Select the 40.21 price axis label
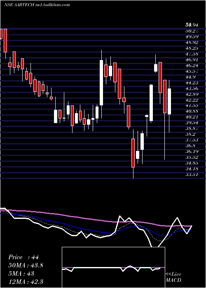Image resolution: width=206 pixels, height=288 pixels. 192,117
